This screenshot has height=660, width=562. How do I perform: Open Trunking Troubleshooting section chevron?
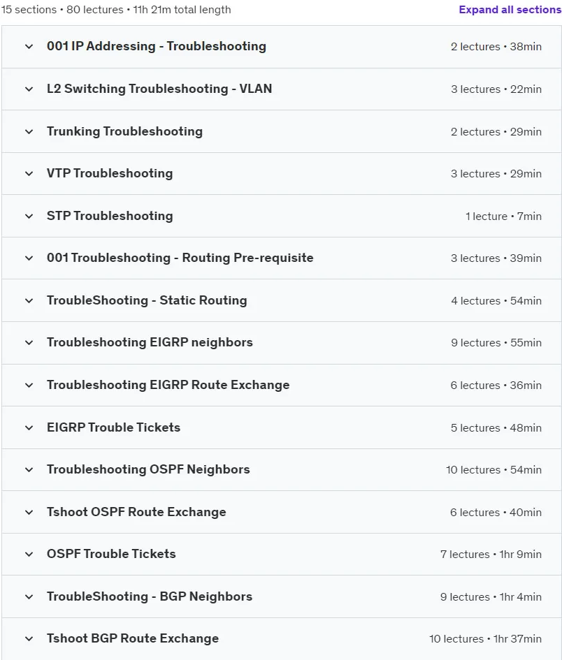point(29,131)
